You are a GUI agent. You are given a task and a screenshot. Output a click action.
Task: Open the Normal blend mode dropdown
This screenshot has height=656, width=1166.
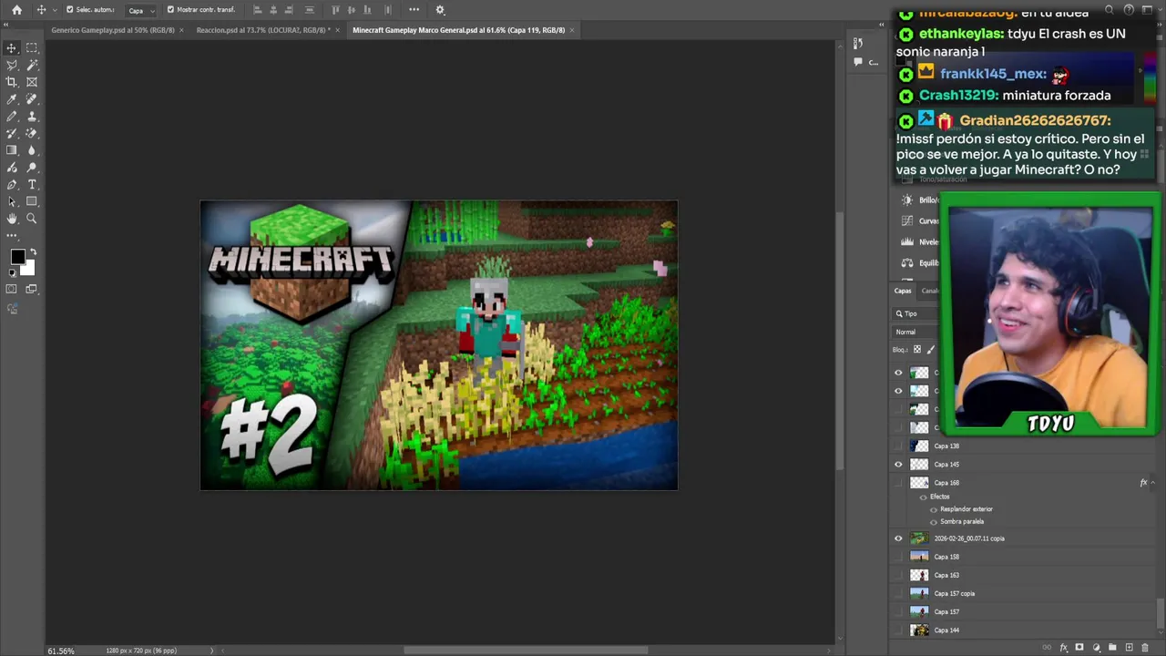coord(915,332)
